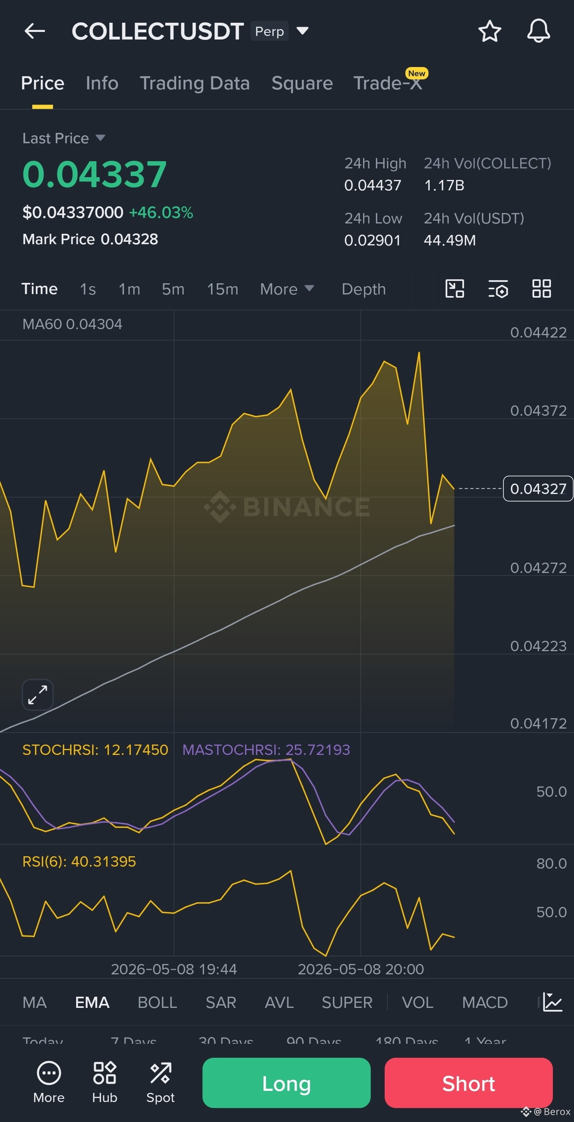Screen dimensions: 574x1122
Task: Tap the $0.04337000 USD price
Action: (73, 213)
